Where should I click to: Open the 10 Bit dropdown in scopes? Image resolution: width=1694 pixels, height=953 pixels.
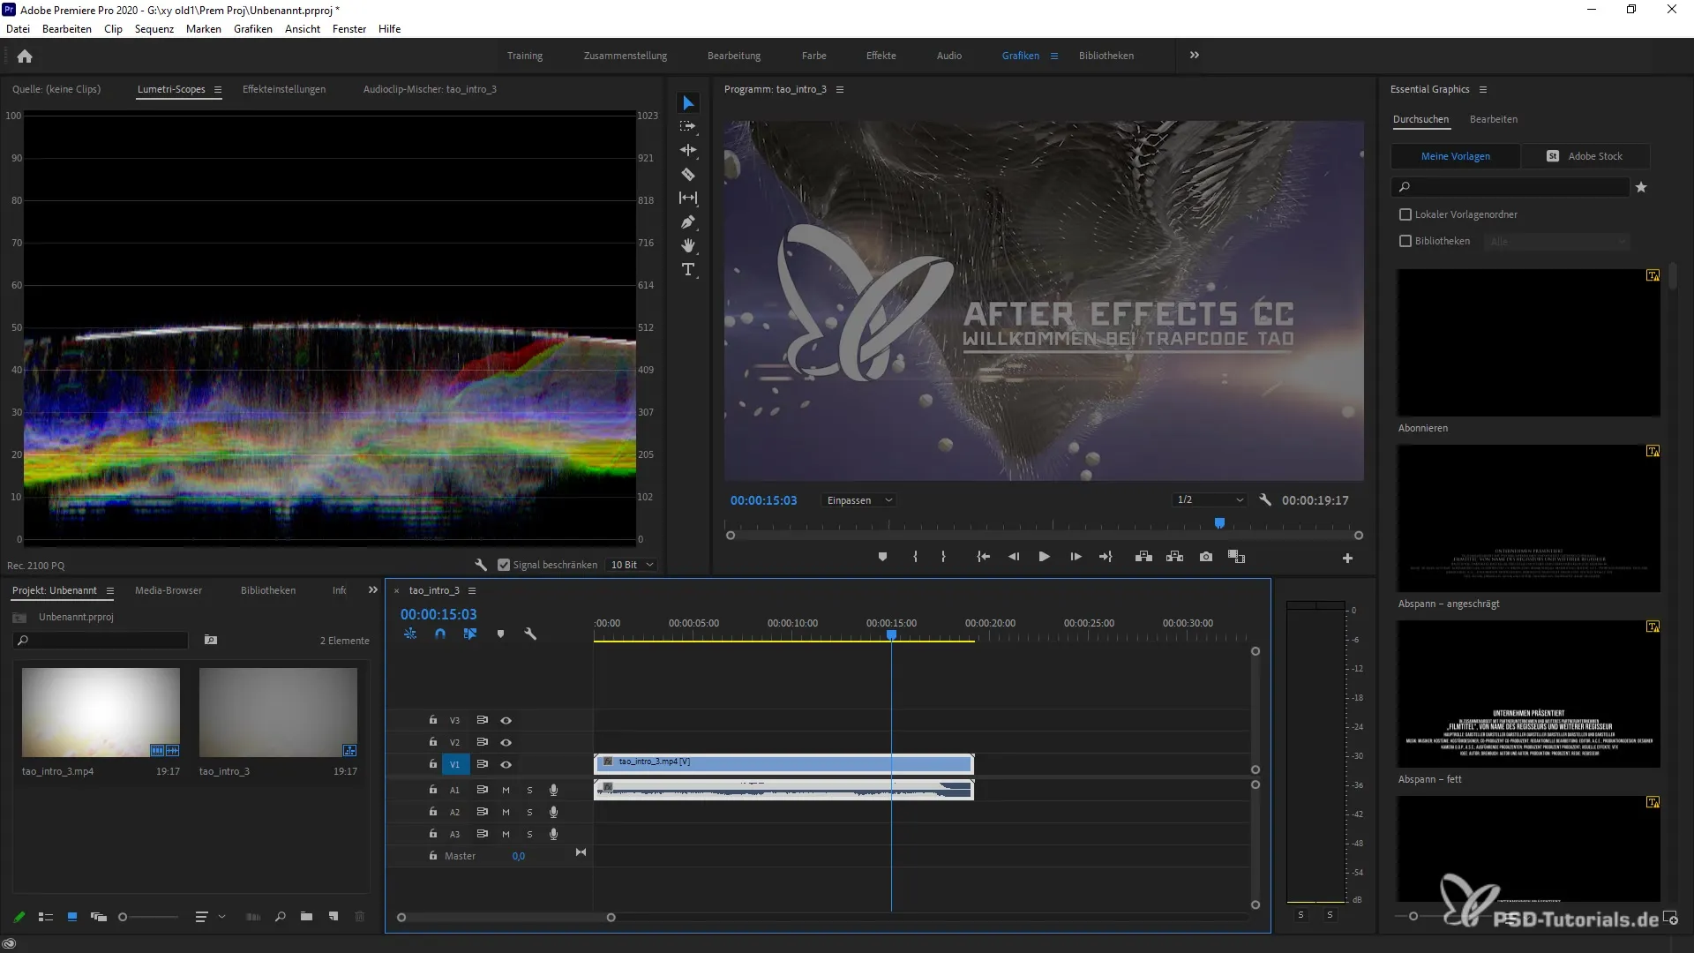632,565
